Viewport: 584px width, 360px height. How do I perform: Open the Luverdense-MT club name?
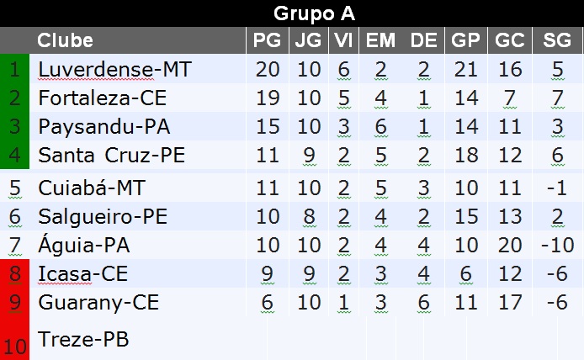click(114, 70)
